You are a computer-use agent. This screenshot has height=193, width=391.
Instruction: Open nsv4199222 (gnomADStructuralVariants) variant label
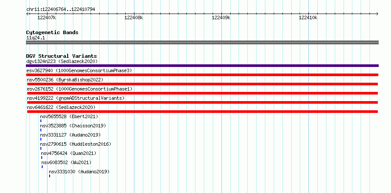point(76,98)
